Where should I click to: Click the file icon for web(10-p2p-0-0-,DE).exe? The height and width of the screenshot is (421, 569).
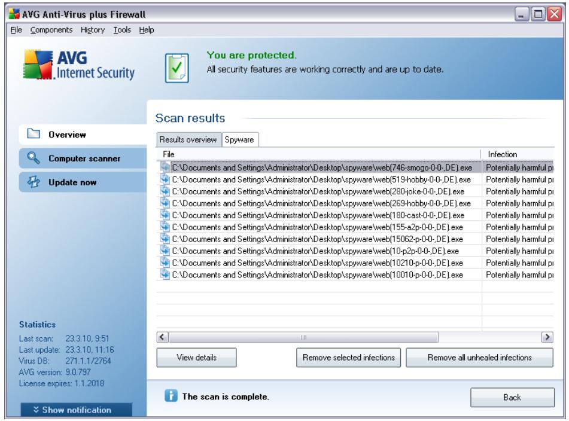click(x=165, y=251)
